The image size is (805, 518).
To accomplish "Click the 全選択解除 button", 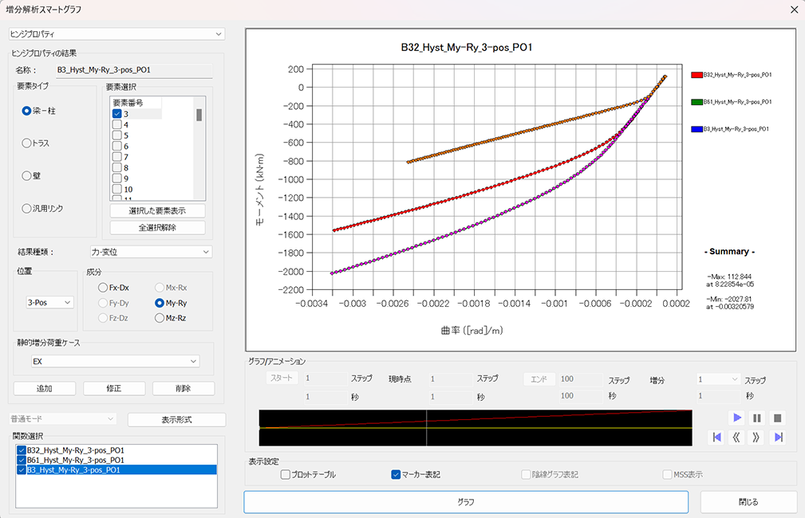I will [157, 228].
